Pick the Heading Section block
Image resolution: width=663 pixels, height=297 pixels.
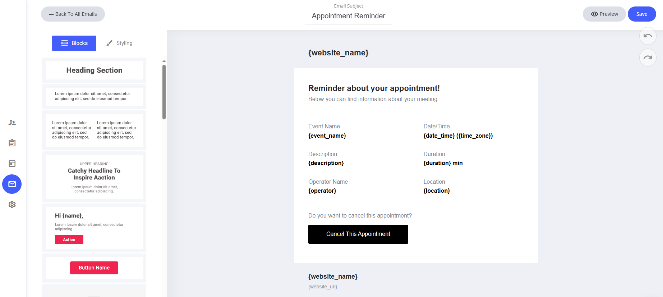pyautogui.click(x=94, y=70)
